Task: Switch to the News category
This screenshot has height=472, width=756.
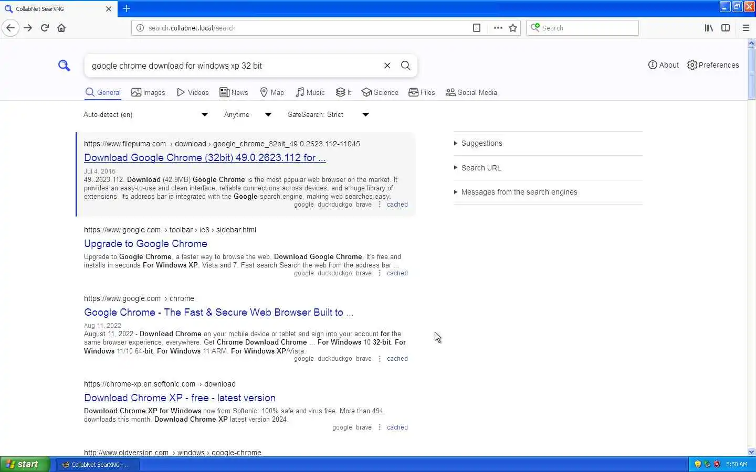Action: point(234,92)
